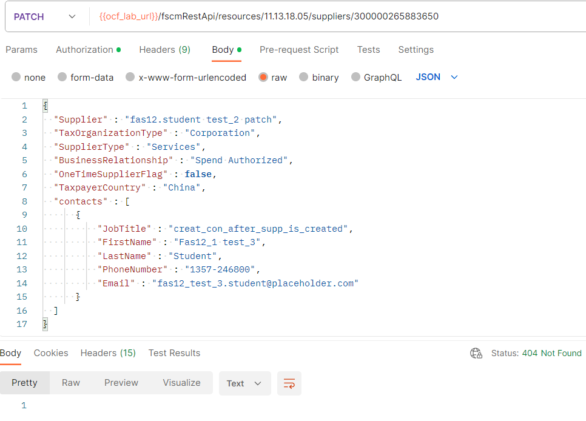Image resolution: width=586 pixels, height=421 pixels.
Task: Click the "fas12.student test_2 patch" value
Action: click(x=201, y=120)
